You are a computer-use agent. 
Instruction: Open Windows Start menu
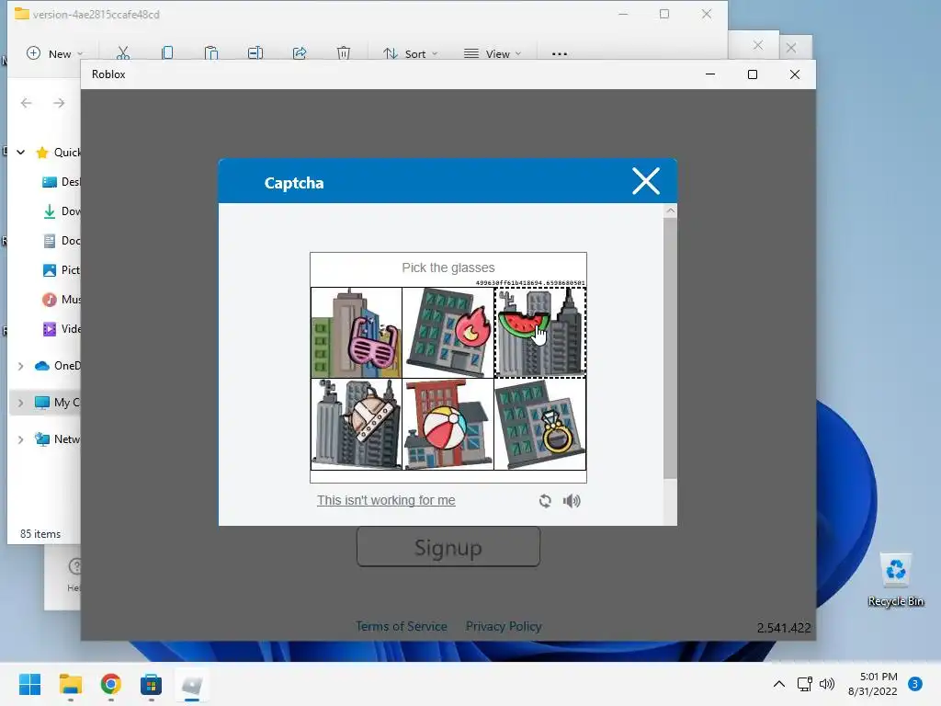click(x=29, y=684)
